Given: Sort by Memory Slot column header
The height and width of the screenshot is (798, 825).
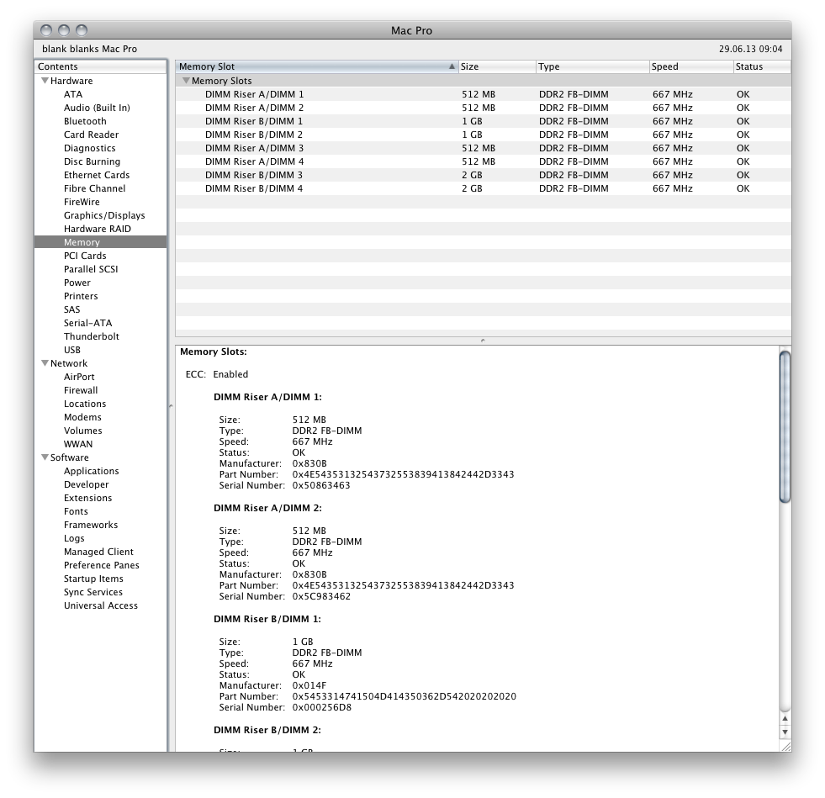Looking at the screenshot, I should pos(316,66).
